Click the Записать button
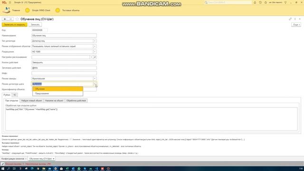This screenshot has width=304, height=171. (x=35, y=25)
